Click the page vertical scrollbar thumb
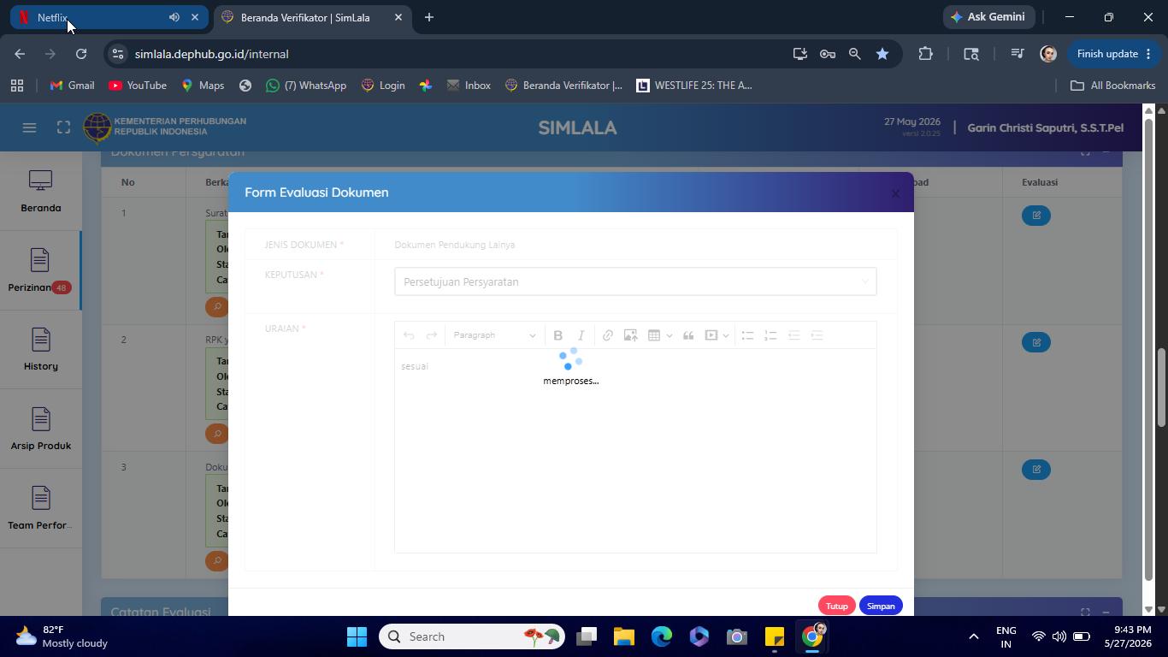The width and height of the screenshot is (1168, 657). coord(1161,387)
